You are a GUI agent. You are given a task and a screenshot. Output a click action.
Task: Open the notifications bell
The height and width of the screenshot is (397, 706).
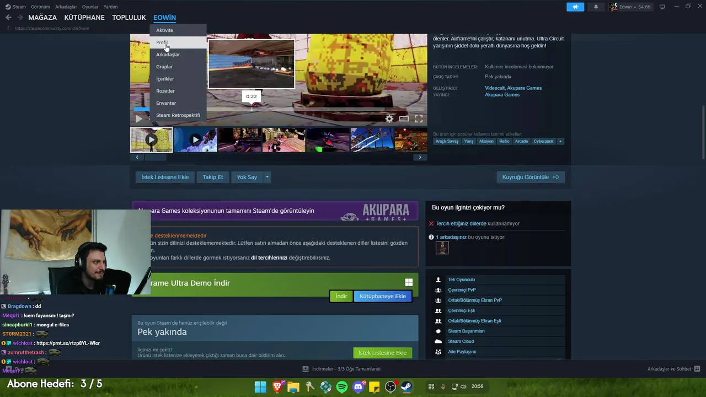point(596,7)
